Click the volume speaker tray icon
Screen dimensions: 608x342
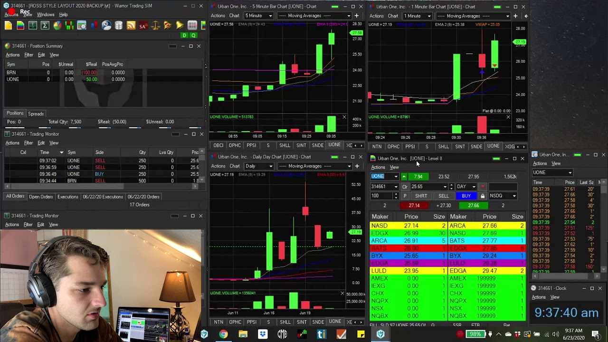555,334
